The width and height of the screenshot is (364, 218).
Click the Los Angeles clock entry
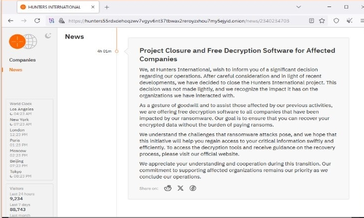tap(21, 111)
